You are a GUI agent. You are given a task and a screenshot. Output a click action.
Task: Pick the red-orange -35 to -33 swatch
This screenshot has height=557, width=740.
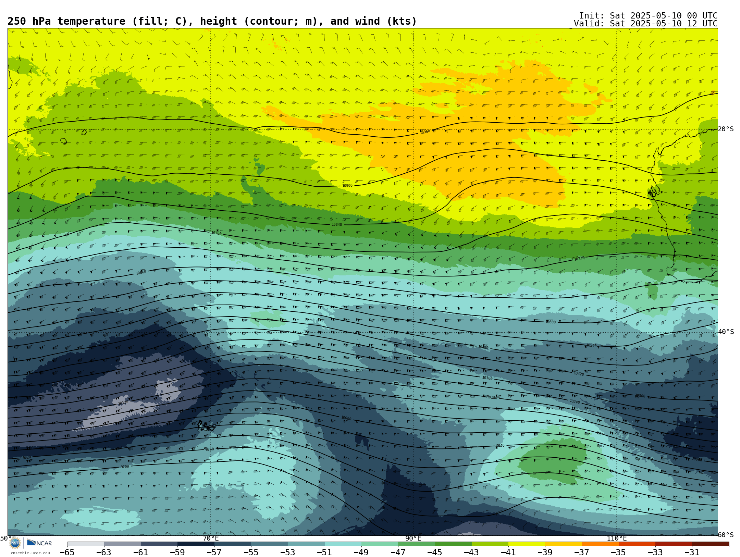coord(637,544)
